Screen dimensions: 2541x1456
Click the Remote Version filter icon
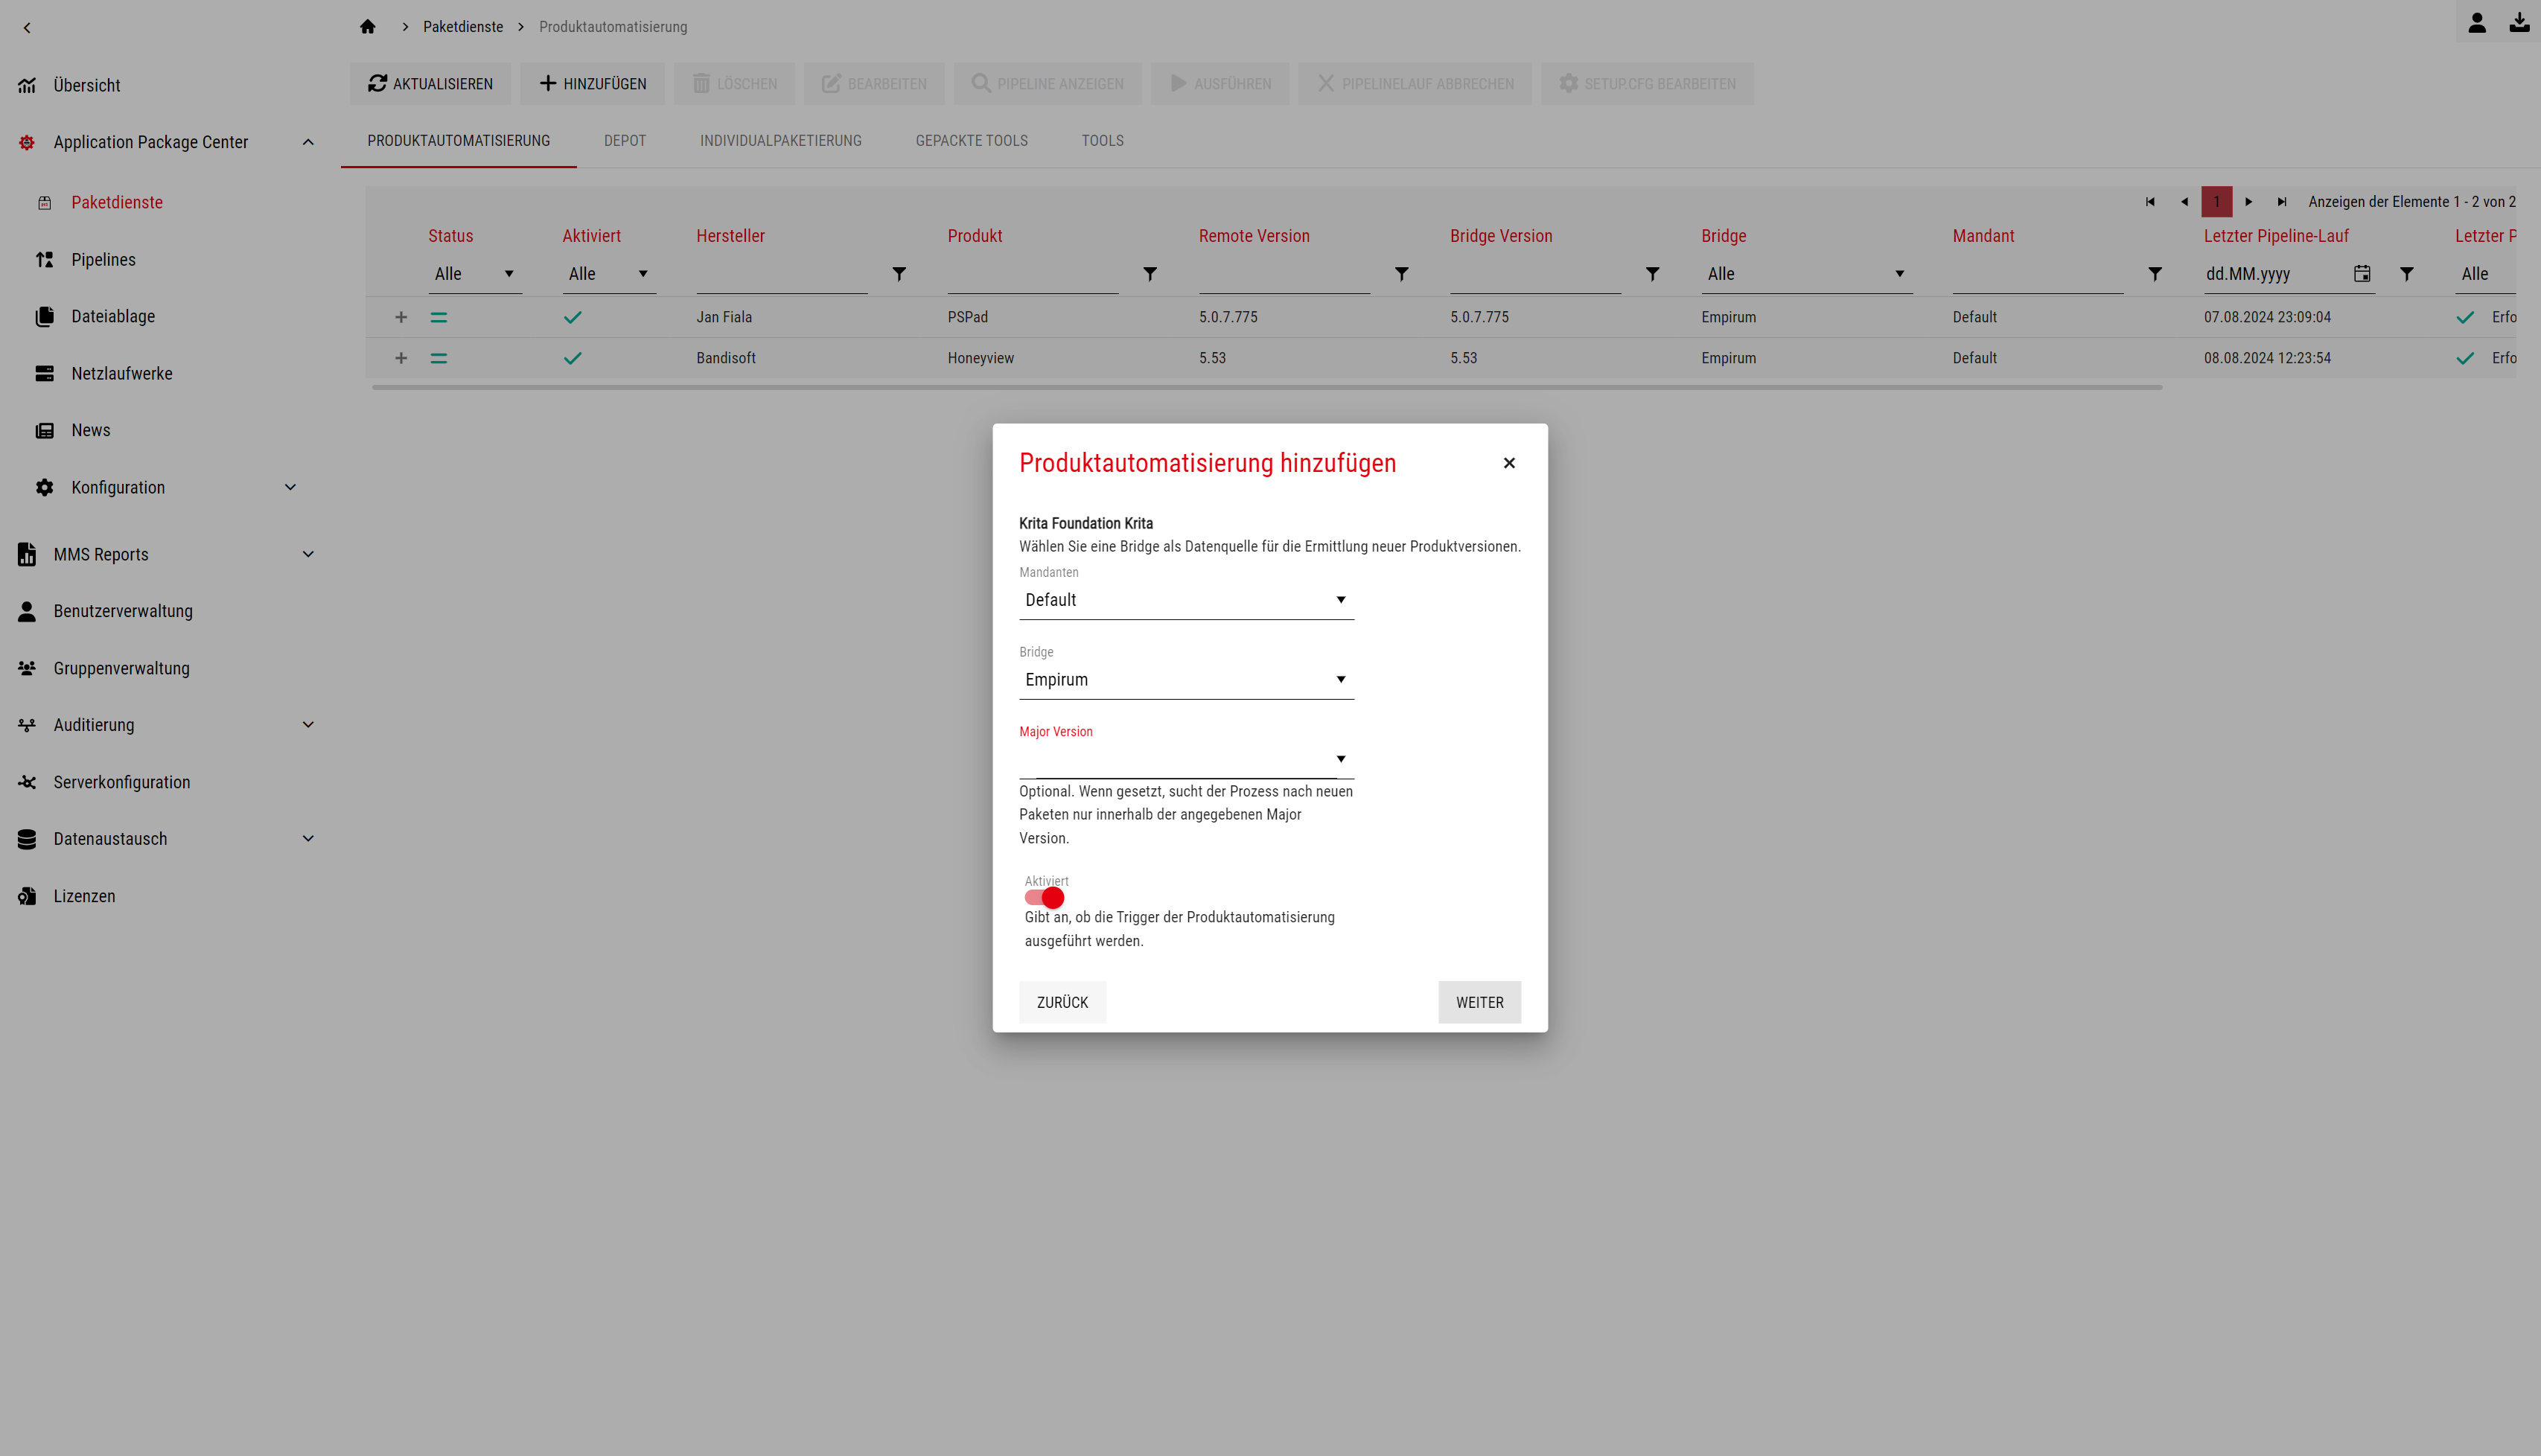[1402, 274]
